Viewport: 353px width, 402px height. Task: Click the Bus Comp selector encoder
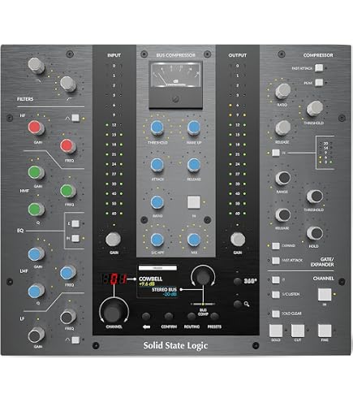203,277
